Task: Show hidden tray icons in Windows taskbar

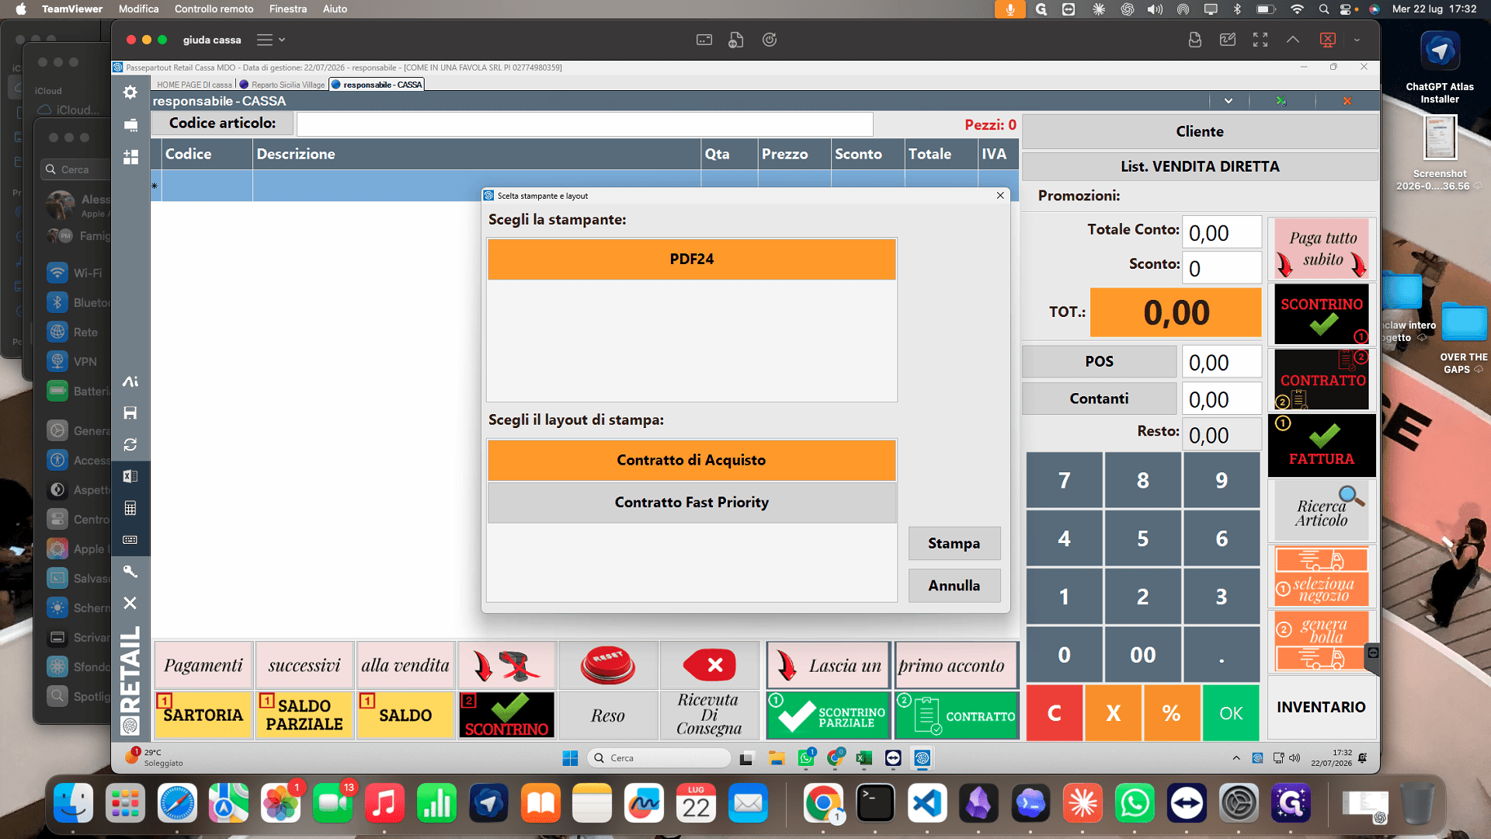Action: pos(1236,758)
